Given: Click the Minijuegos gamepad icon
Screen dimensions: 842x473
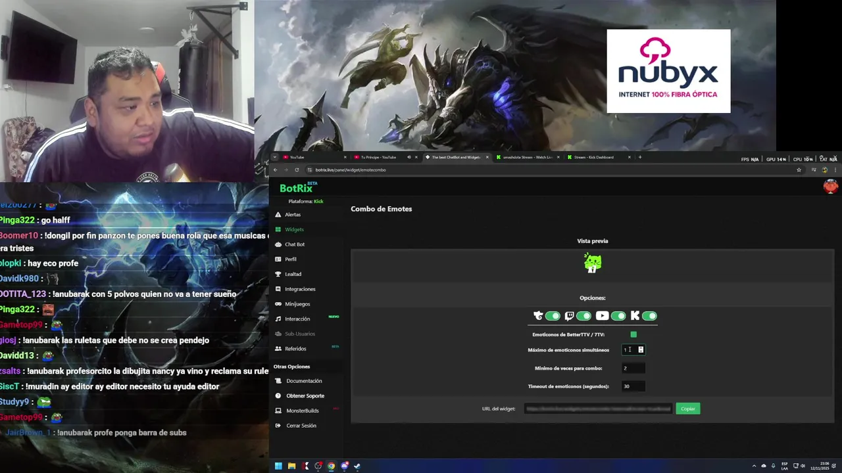Looking at the screenshot, I should (278, 304).
